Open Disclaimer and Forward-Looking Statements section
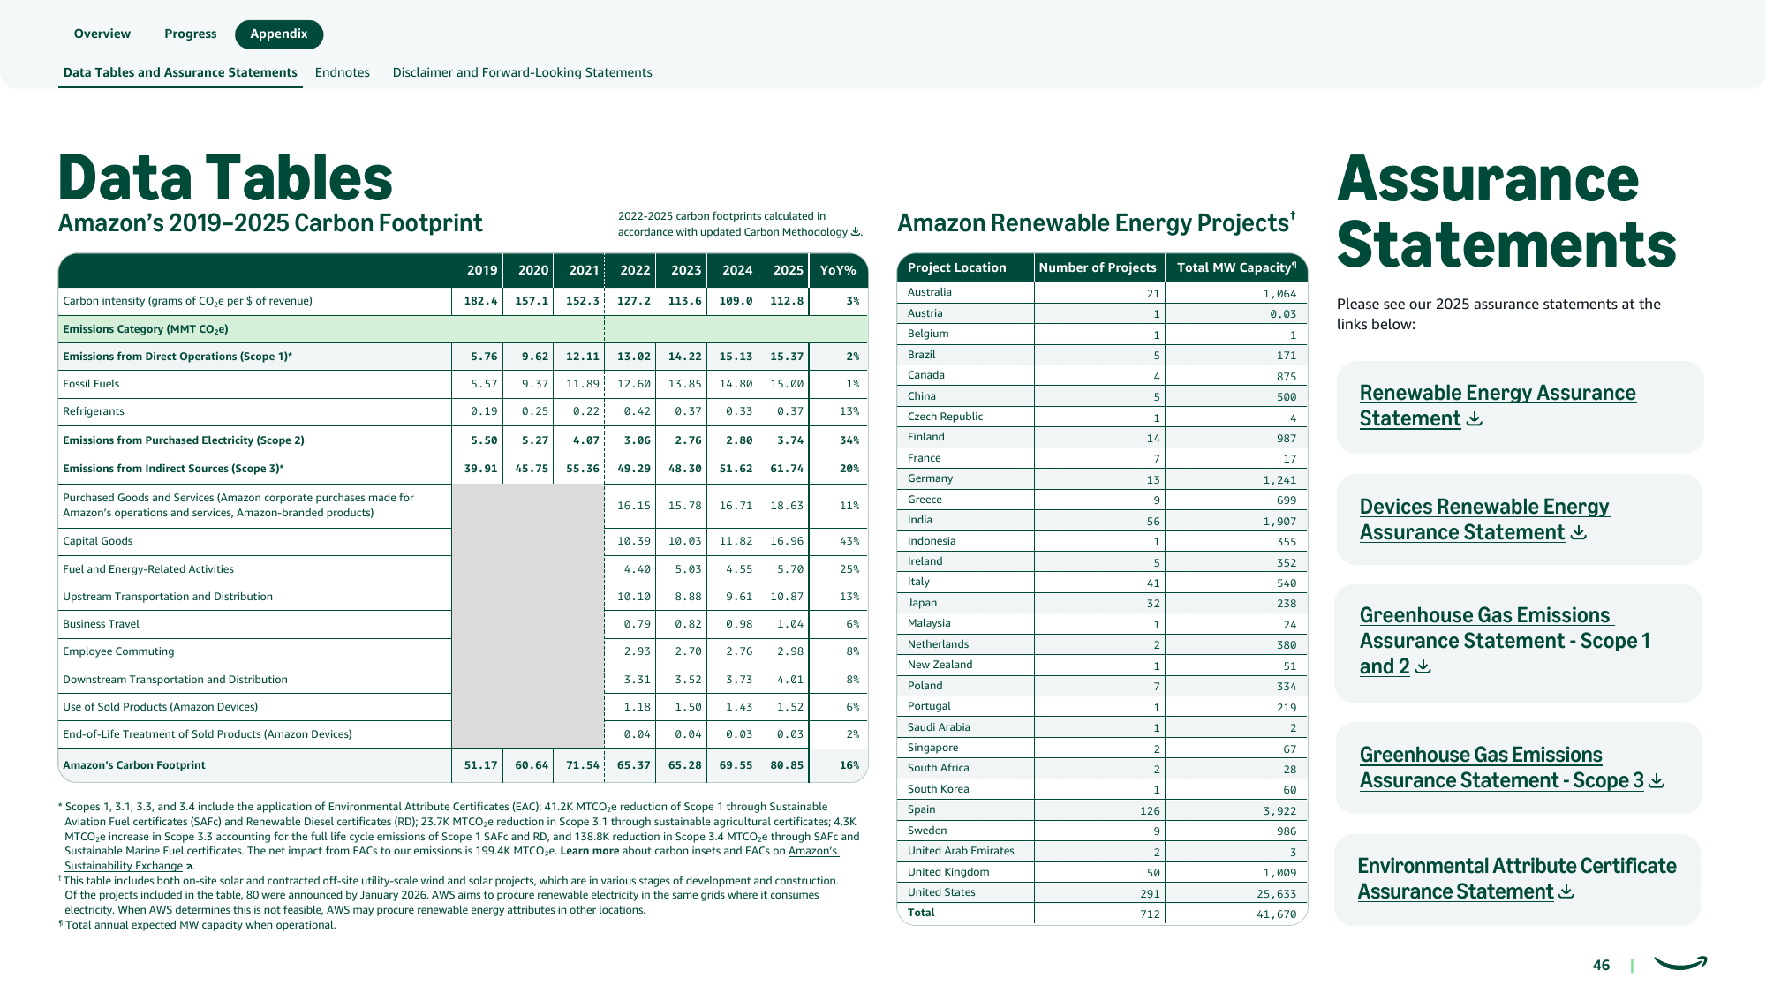The width and height of the screenshot is (1766, 993). (523, 73)
